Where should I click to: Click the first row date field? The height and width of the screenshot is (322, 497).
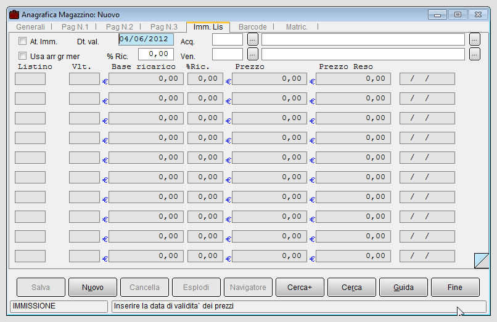click(x=427, y=79)
